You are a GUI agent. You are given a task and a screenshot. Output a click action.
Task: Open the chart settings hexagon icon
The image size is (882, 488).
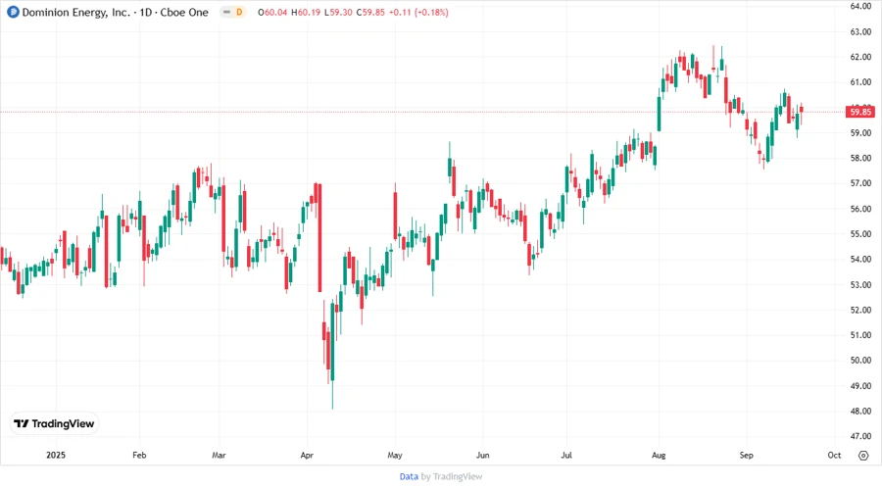pyautogui.click(x=863, y=456)
